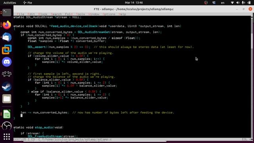Click the 'len -= num_converted_bytes;' line
254x143 pixels.
click(97, 112)
